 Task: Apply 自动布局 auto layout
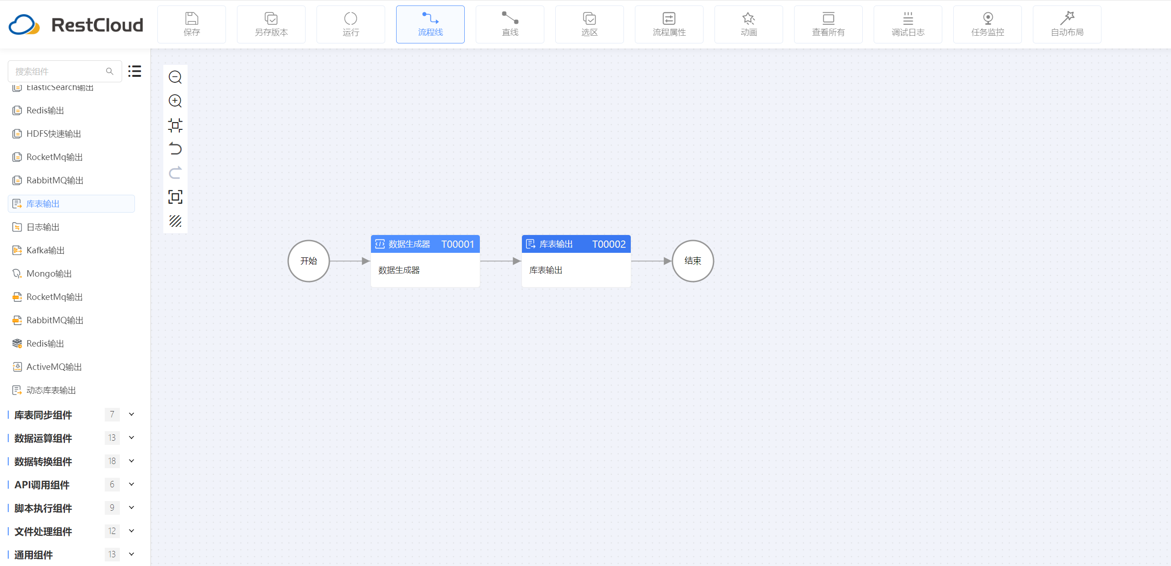1067,25
